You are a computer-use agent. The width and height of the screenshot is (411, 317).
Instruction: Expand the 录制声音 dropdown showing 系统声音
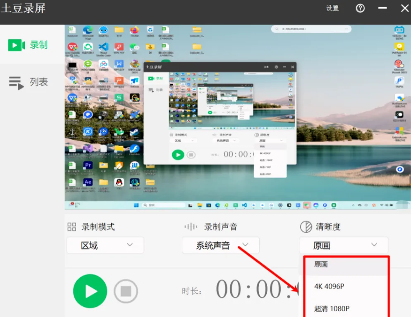click(x=221, y=245)
